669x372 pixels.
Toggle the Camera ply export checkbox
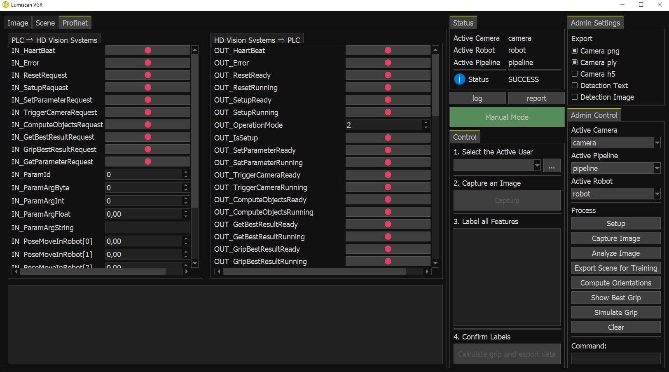pyautogui.click(x=575, y=62)
